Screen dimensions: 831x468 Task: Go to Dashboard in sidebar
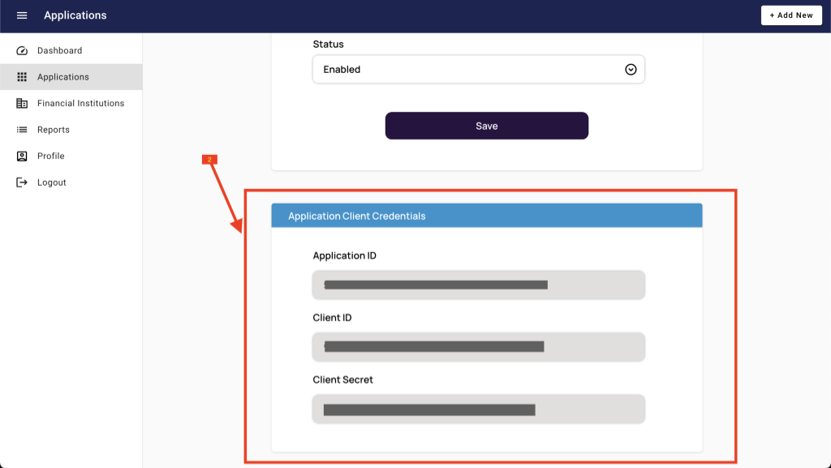(x=59, y=50)
